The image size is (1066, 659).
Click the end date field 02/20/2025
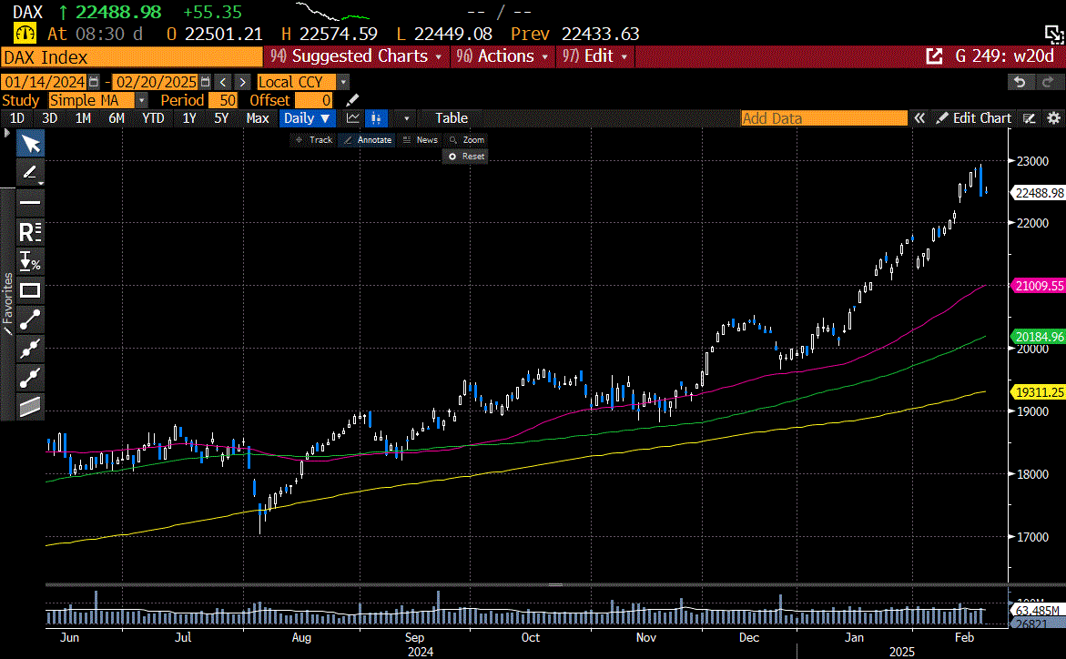pyautogui.click(x=156, y=82)
